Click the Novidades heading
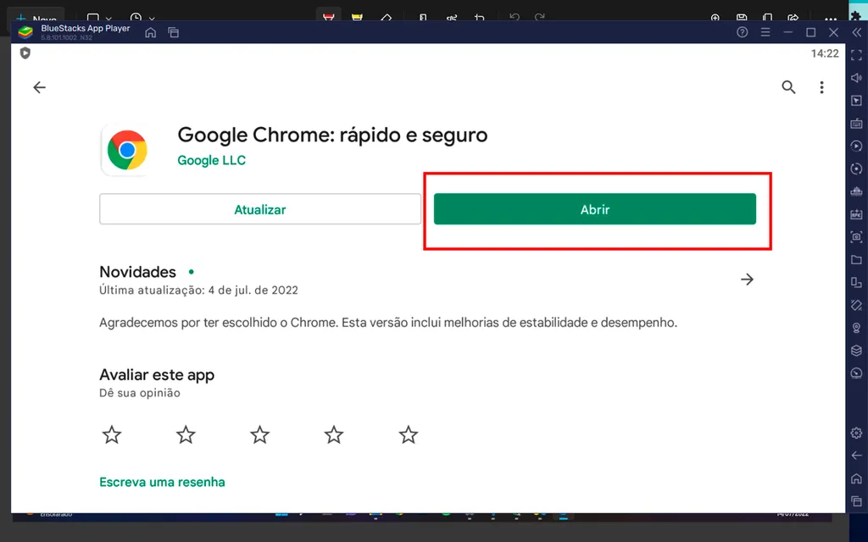Image resolution: width=868 pixels, height=542 pixels. pyautogui.click(x=137, y=272)
